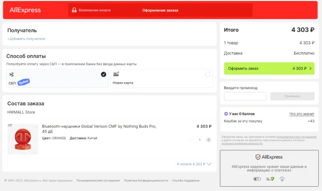Click the AliExpress shield icon in the security box

[258, 157]
